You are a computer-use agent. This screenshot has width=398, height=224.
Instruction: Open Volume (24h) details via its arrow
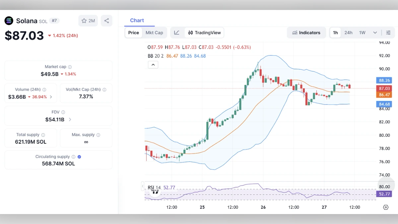point(51,97)
